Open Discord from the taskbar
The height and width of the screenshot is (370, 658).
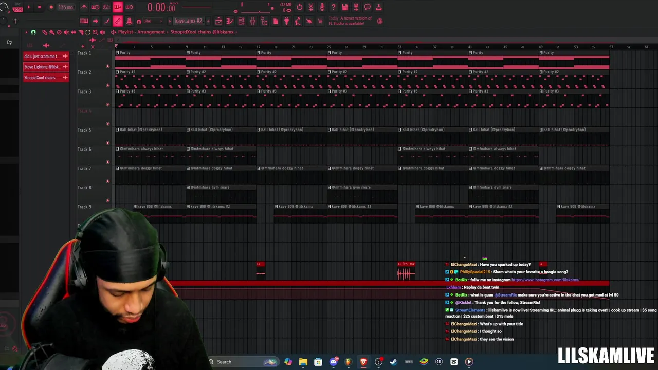click(333, 362)
